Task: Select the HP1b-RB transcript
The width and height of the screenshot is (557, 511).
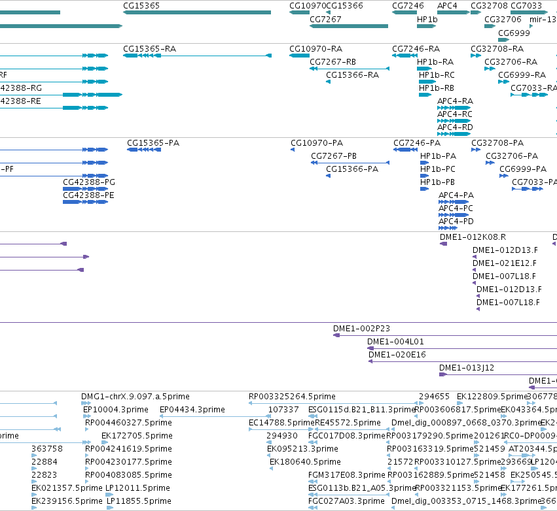Action: point(425,95)
